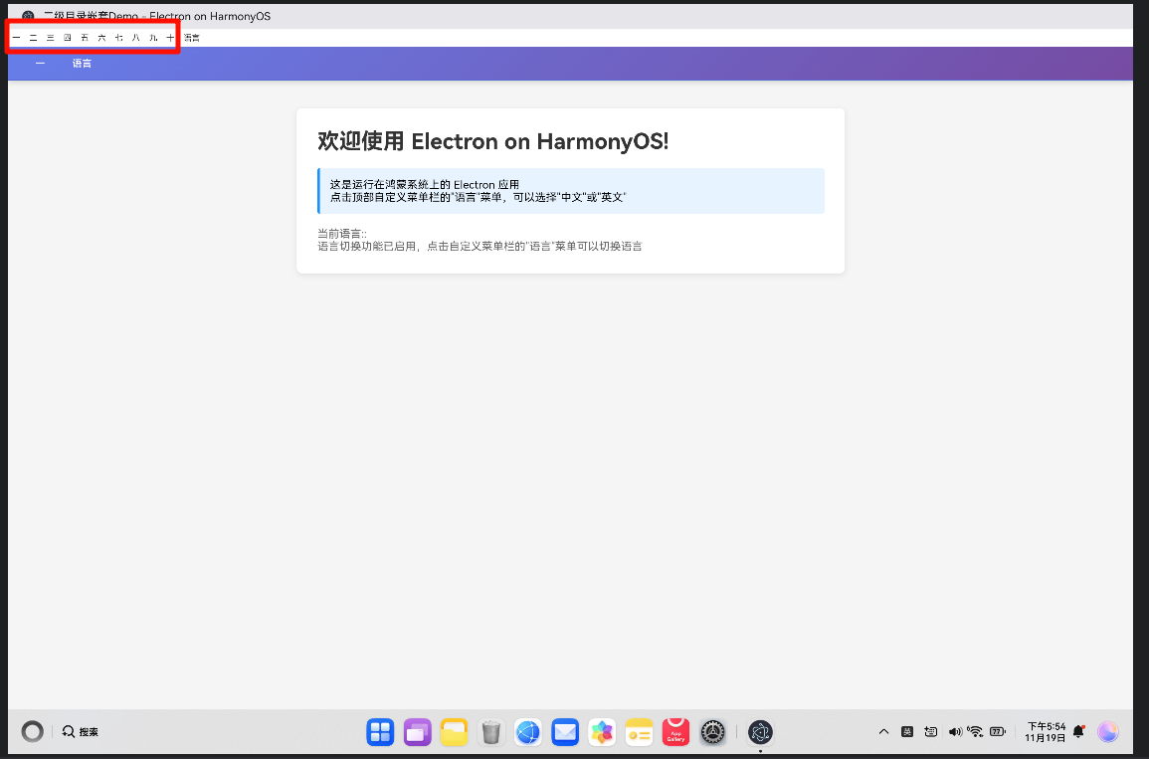Open the 语言 menu in the white menu bar
The width and height of the screenshot is (1149, 759).
coord(191,38)
